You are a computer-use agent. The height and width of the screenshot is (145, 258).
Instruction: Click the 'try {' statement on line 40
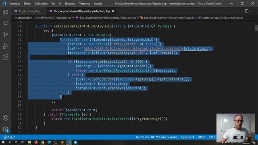click(x=48, y=31)
